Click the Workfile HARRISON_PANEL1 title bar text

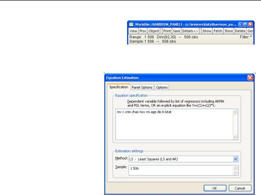pyautogui.click(x=186, y=24)
